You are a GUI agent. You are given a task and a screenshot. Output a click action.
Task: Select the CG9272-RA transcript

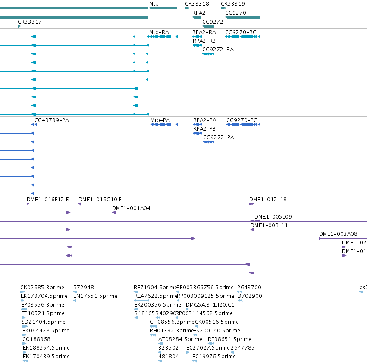click(x=208, y=54)
